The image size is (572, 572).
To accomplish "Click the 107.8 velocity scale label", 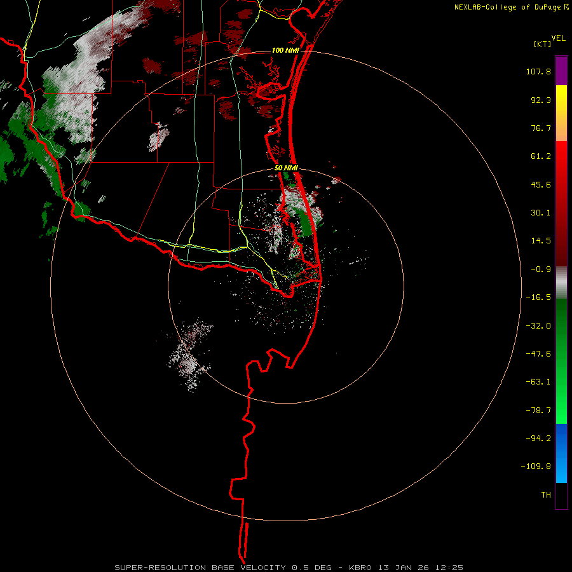I will pyautogui.click(x=538, y=71).
